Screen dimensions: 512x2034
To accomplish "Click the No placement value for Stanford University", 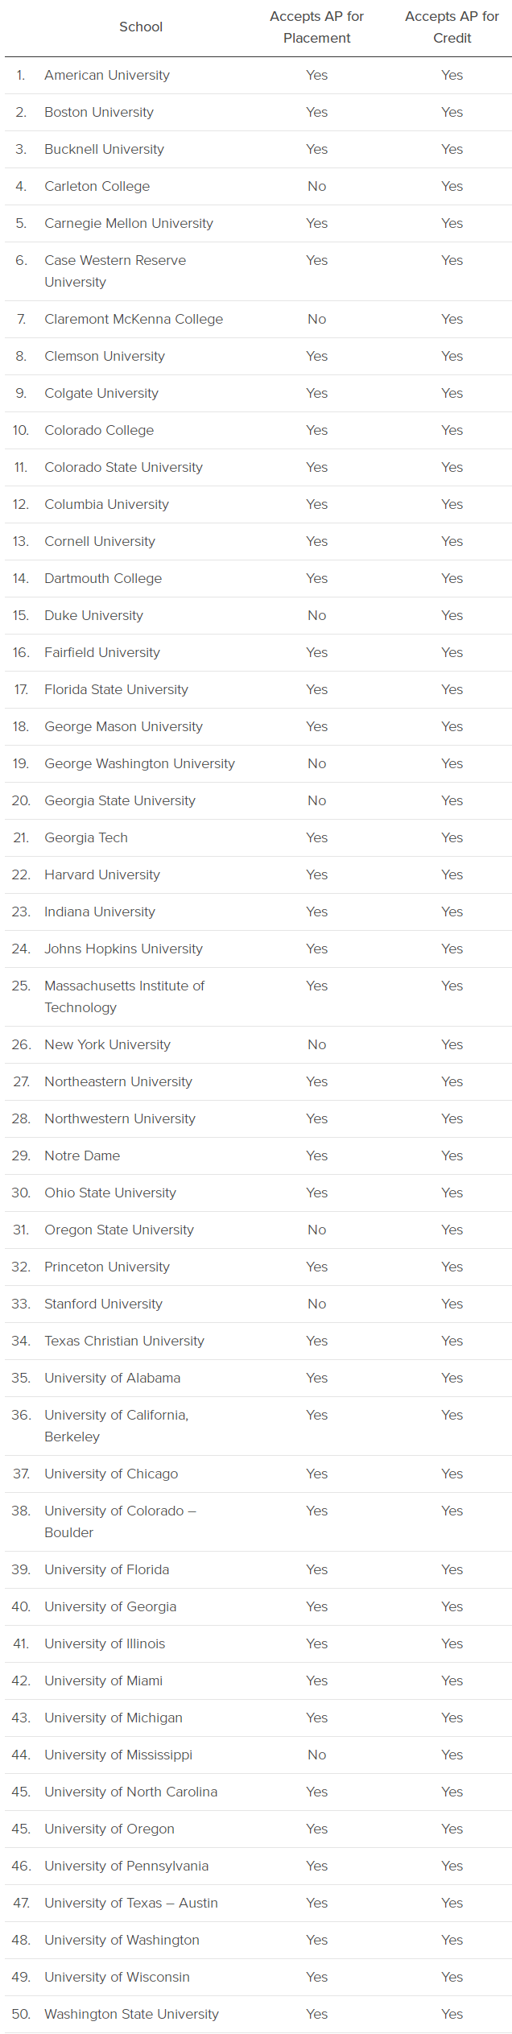I will click(x=316, y=1304).
